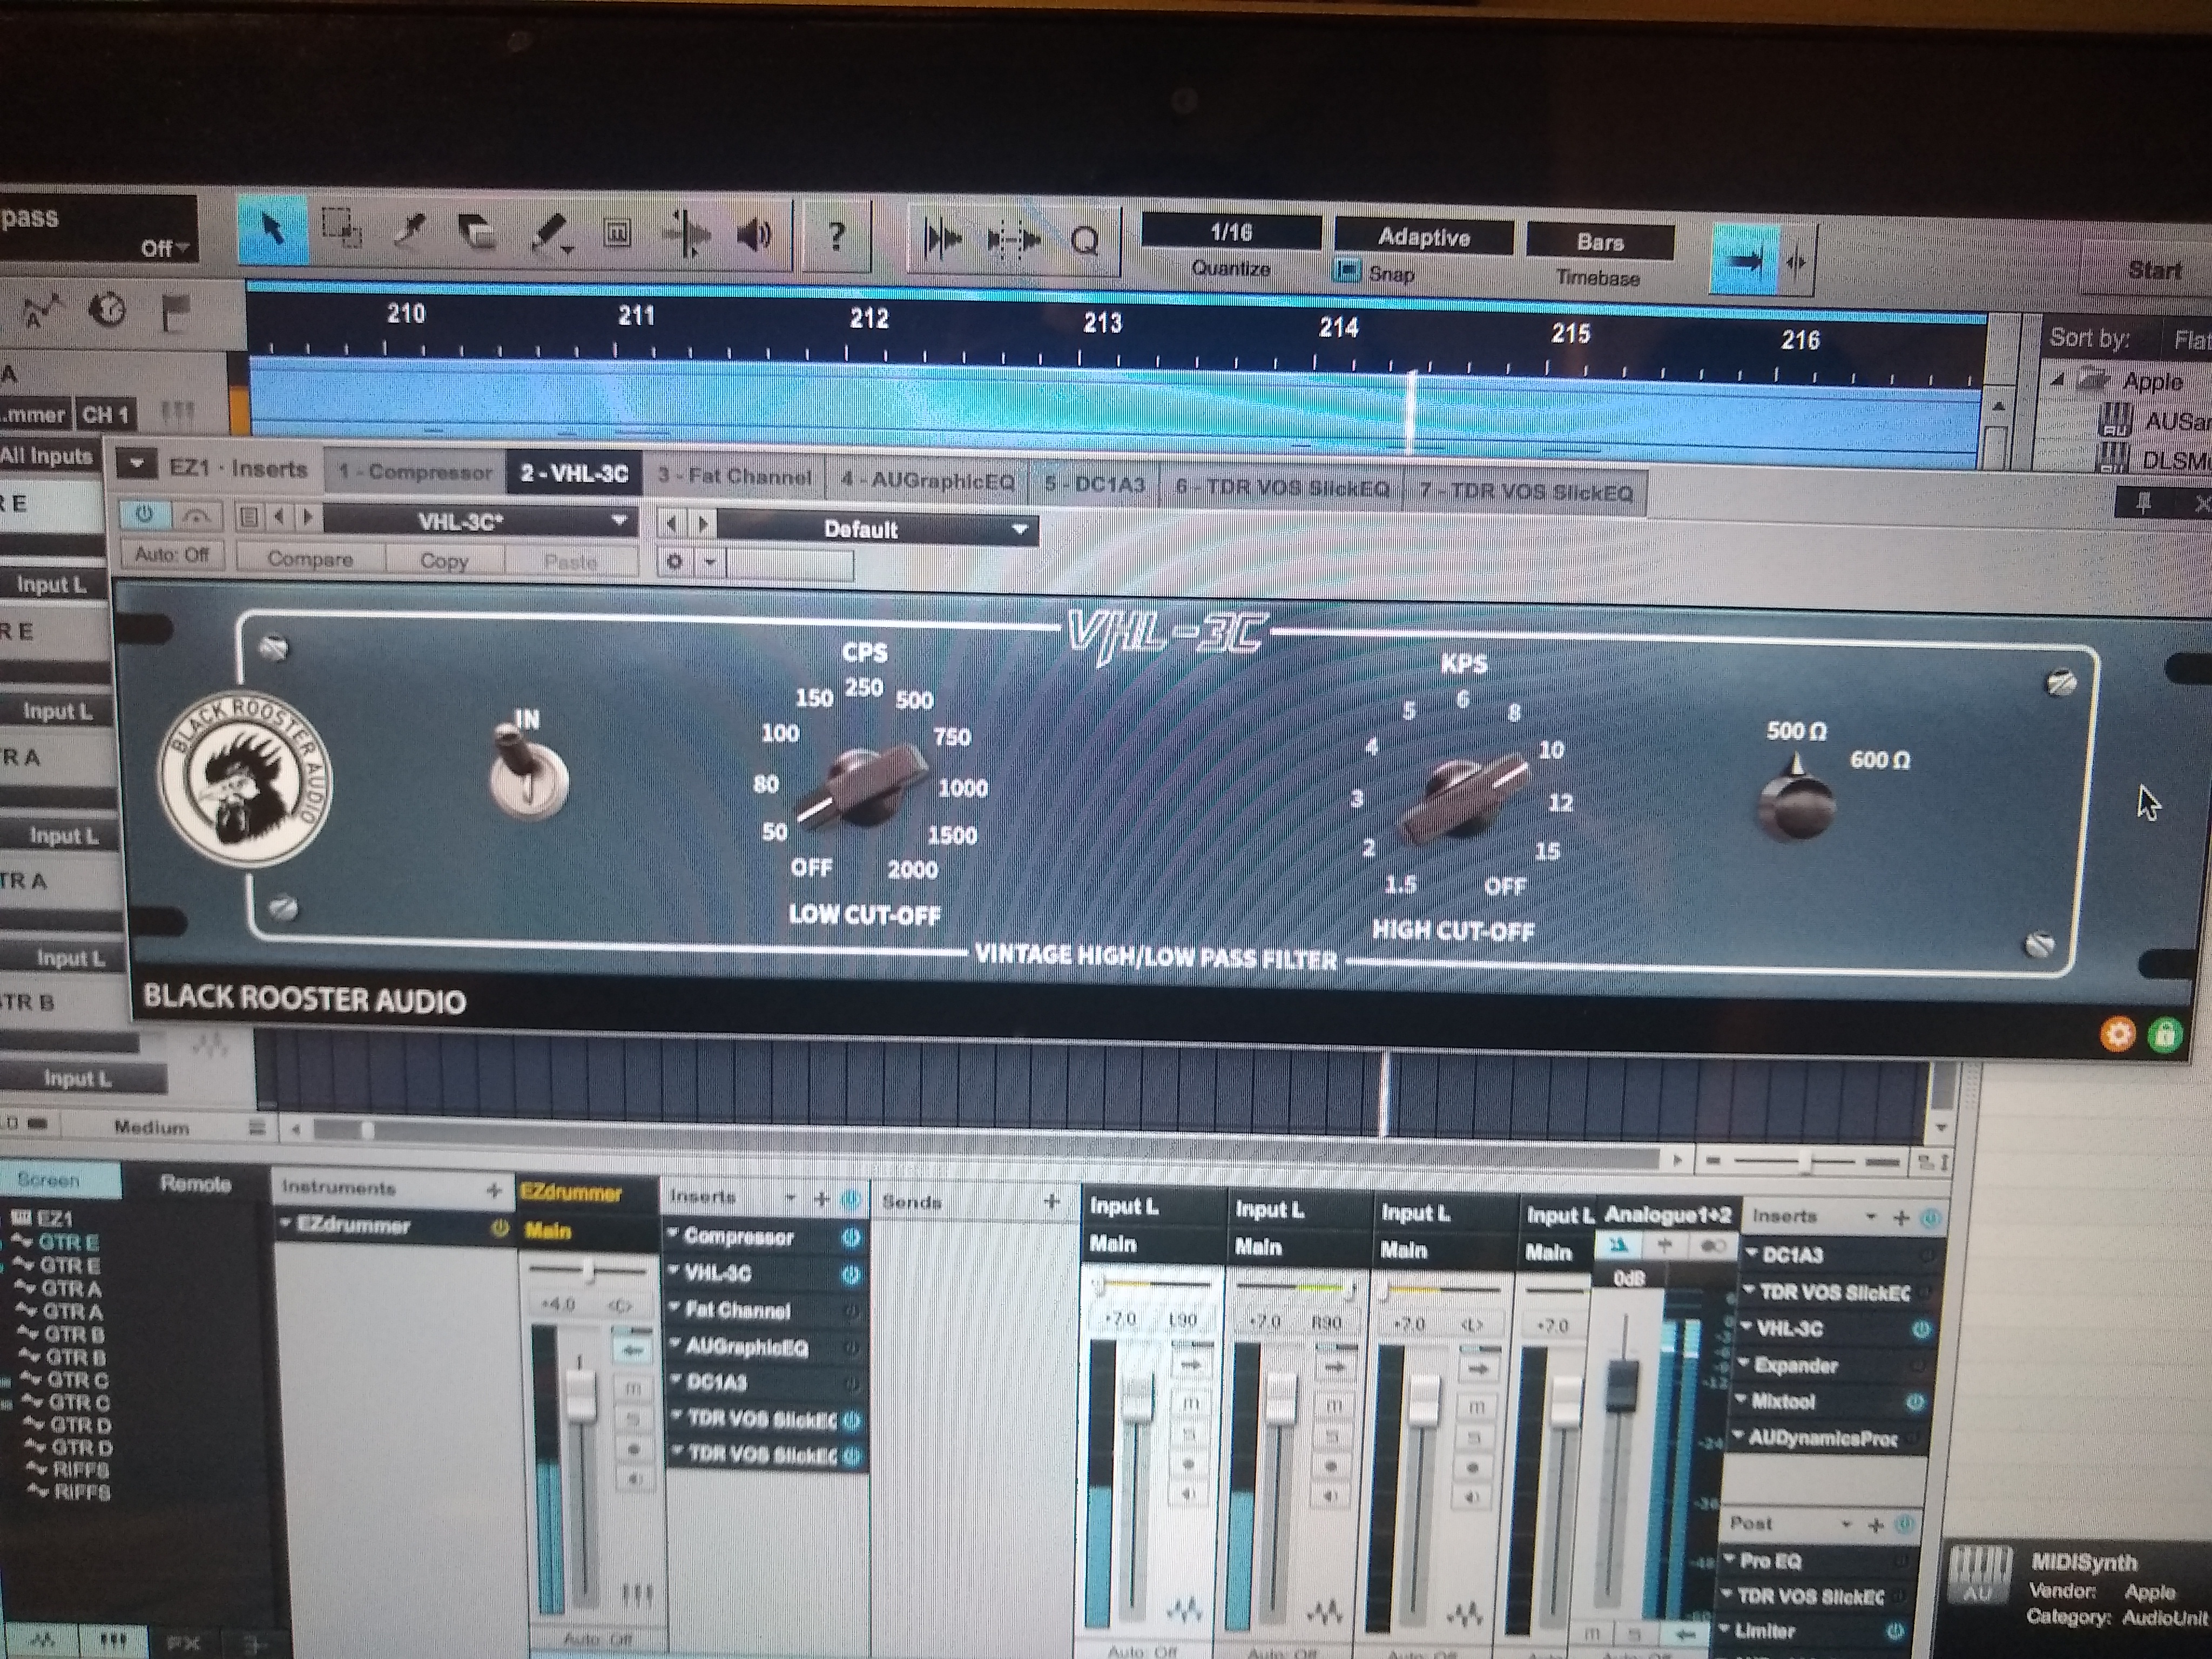Add an instrument with plus icon
Image resolution: width=2212 pixels, height=1659 pixels.
tap(493, 1190)
